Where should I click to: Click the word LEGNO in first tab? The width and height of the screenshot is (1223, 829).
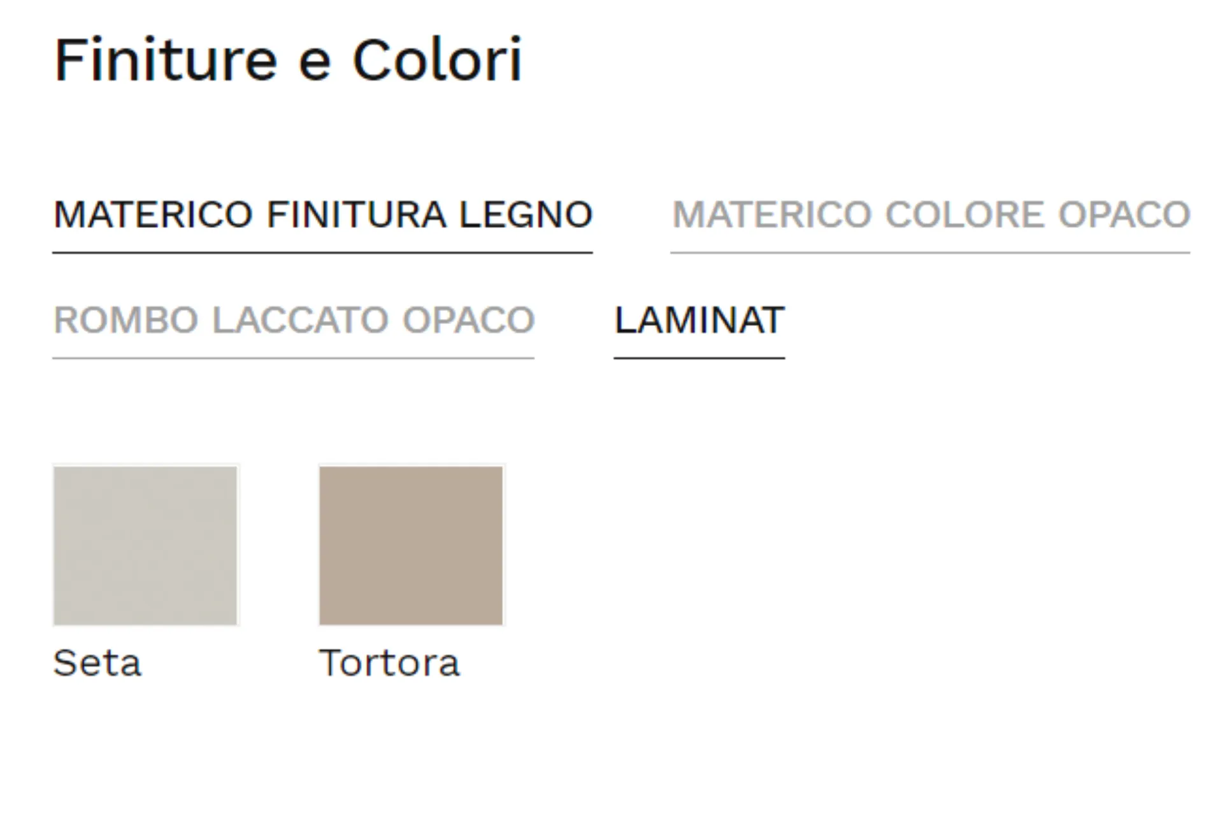click(526, 215)
